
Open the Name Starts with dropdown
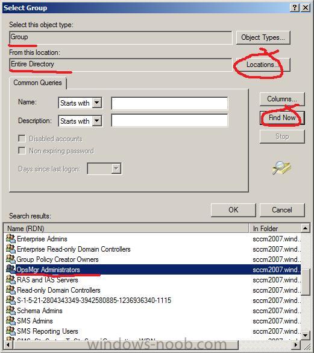(97, 103)
